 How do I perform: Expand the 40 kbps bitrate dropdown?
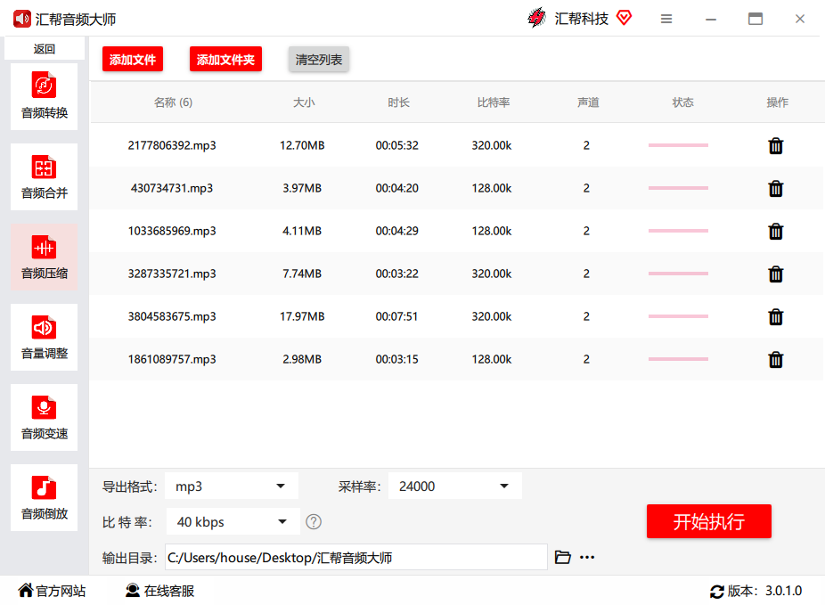[232, 522]
